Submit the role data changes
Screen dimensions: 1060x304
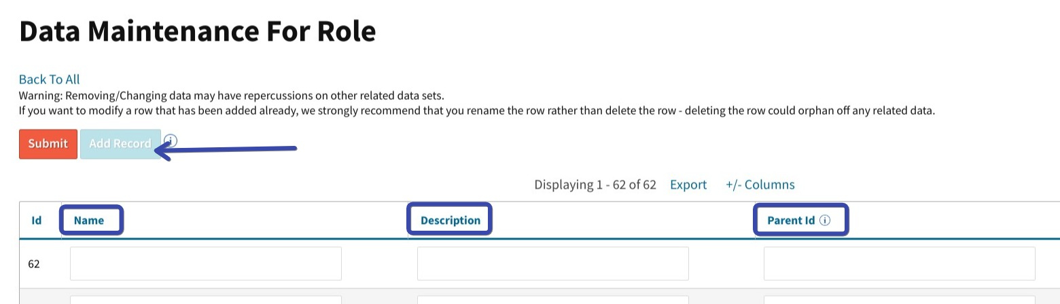click(x=48, y=144)
